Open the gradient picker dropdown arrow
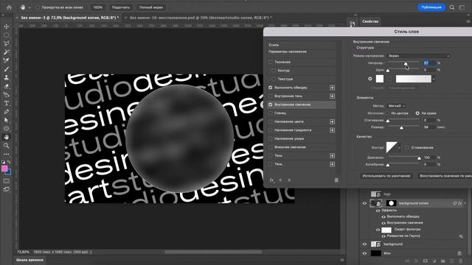 pyautogui.click(x=434, y=79)
